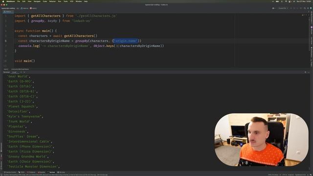The image size is (313, 176).
Task: Click 'Detoxifier' in terminal output
Action: pos(18,111)
